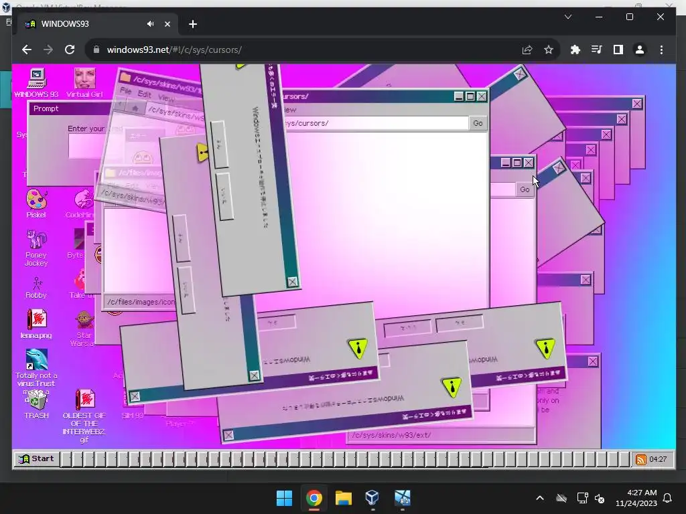Open the WINDOWS 93 desktop icon
The image size is (686, 514).
tap(37, 82)
